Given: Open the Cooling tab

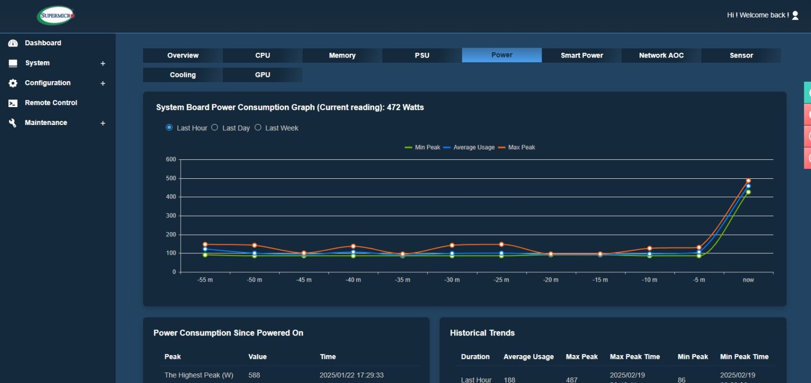Looking at the screenshot, I should coord(183,75).
